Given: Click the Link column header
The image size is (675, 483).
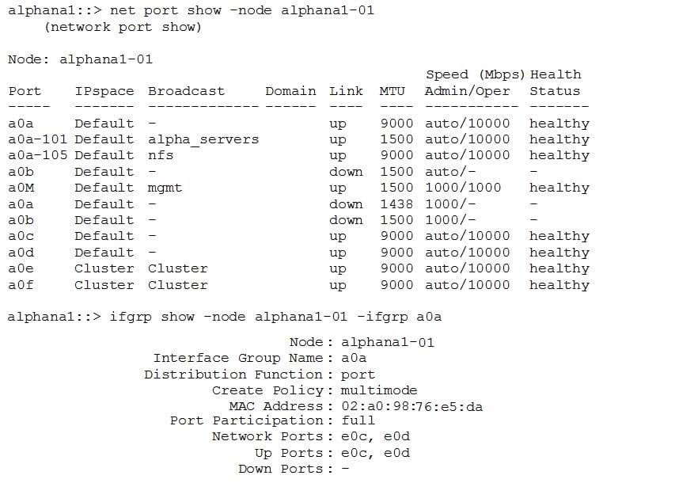Looking at the screenshot, I should pyautogui.click(x=346, y=91).
